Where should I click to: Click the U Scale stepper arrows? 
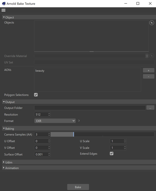[x=125, y=141]
